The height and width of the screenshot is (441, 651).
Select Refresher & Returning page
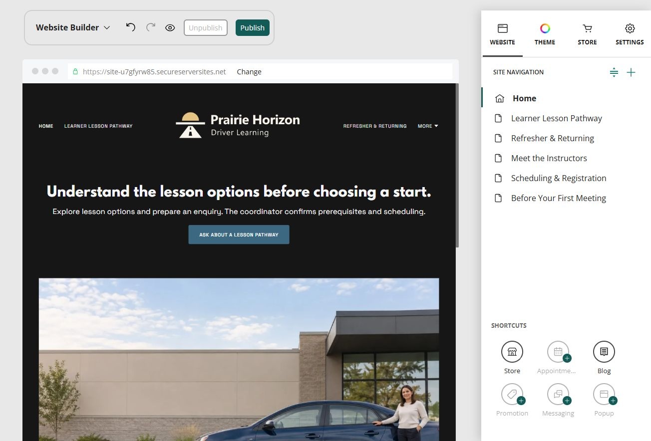click(566, 138)
